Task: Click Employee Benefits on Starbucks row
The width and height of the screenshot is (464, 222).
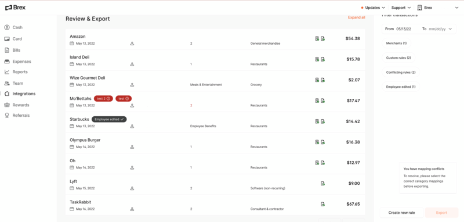Action: click(x=203, y=126)
